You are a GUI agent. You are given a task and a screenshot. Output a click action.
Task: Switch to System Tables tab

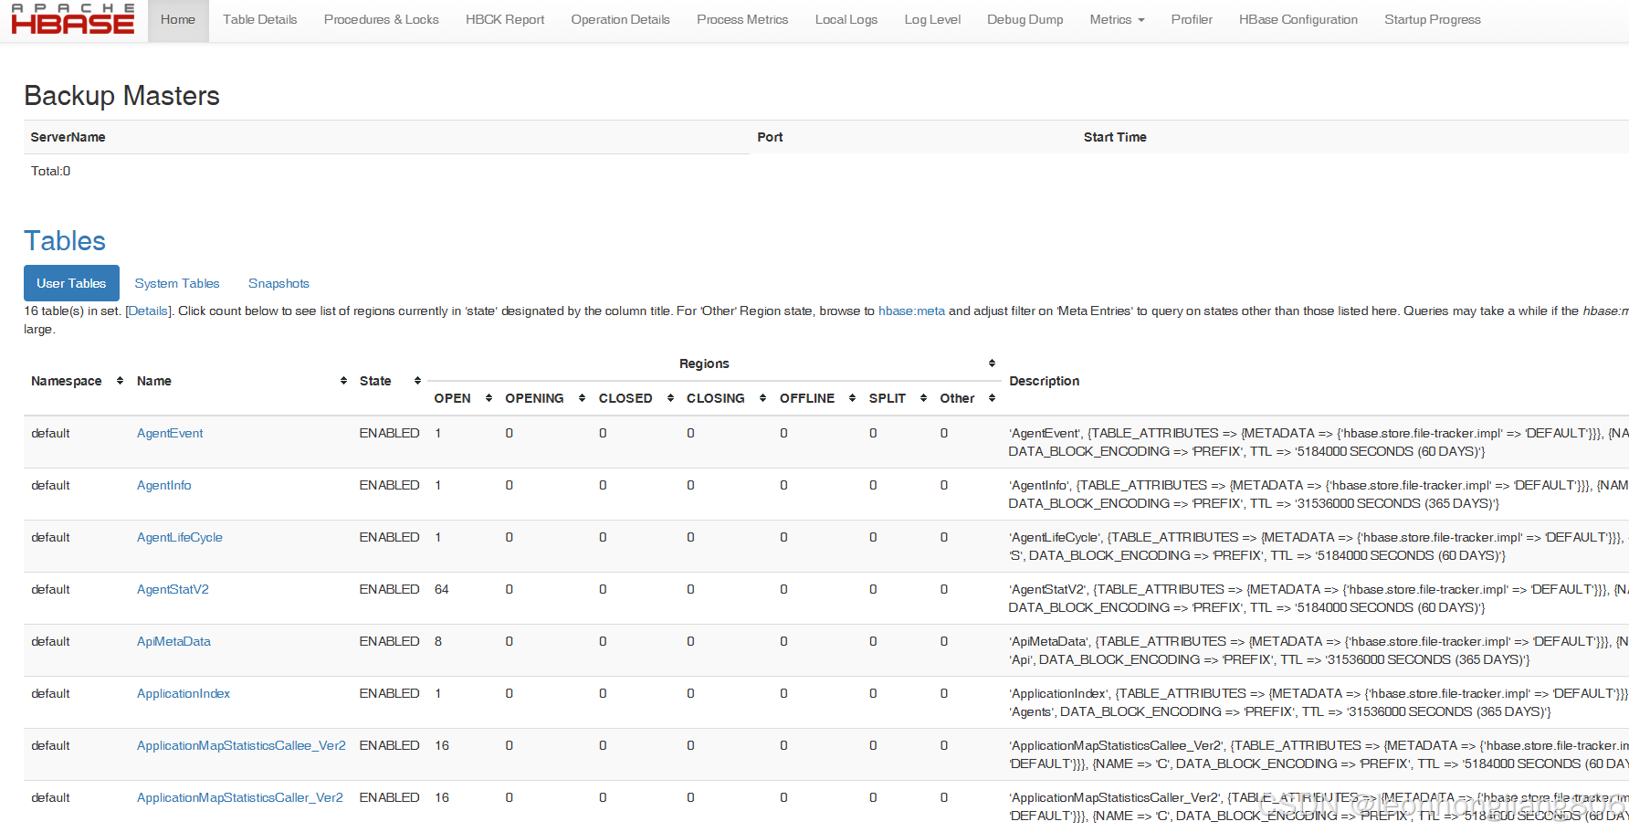[x=177, y=283]
